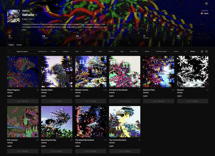The height and width of the screenshot is (156, 215).
Task: Click the magnifier icon in search box
Action: [x=9, y=52]
